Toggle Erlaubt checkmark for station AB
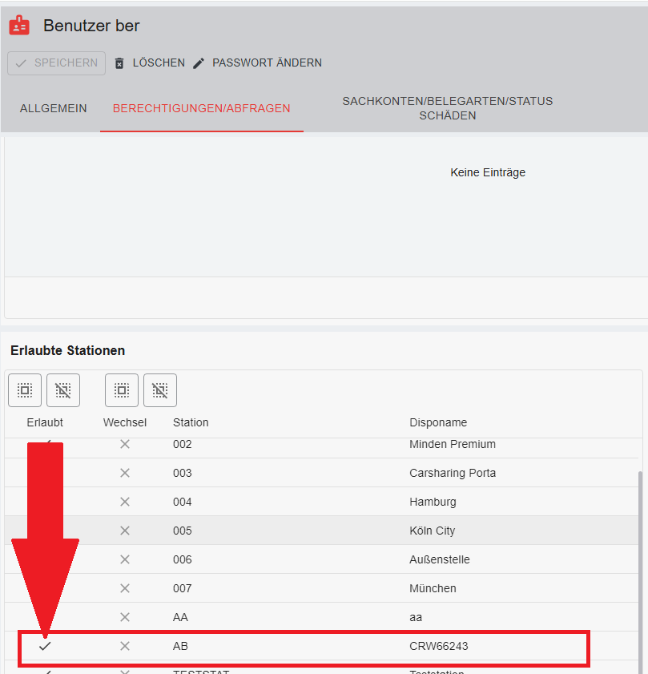The image size is (648, 674). (45, 646)
